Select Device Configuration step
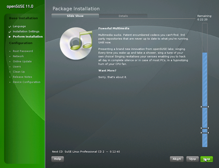This screenshot has height=168, width=219. pos(27,82)
